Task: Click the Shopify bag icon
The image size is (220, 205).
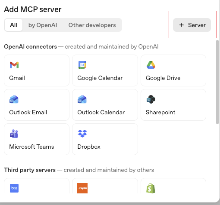Action: click(x=151, y=188)
